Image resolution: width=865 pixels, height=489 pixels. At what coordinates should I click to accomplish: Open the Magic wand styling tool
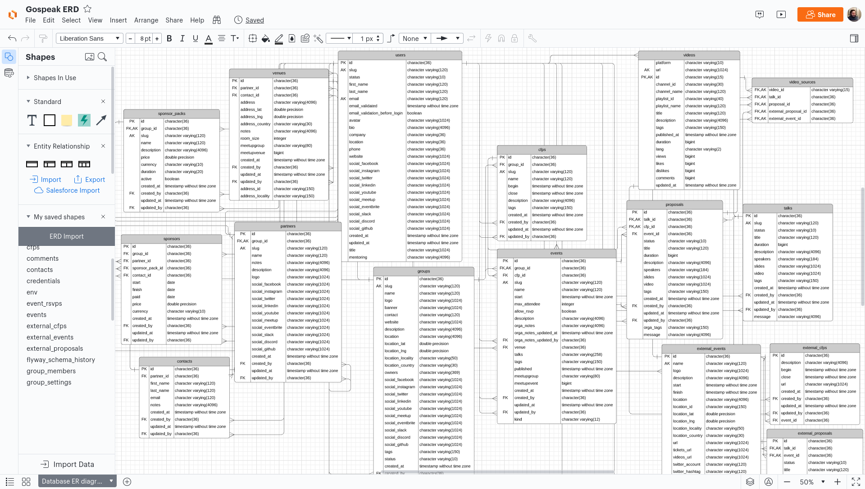point(318,38)
